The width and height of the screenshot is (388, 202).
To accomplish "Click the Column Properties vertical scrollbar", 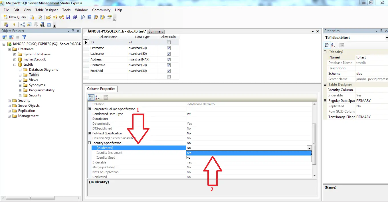I will (x=314, y=140).
